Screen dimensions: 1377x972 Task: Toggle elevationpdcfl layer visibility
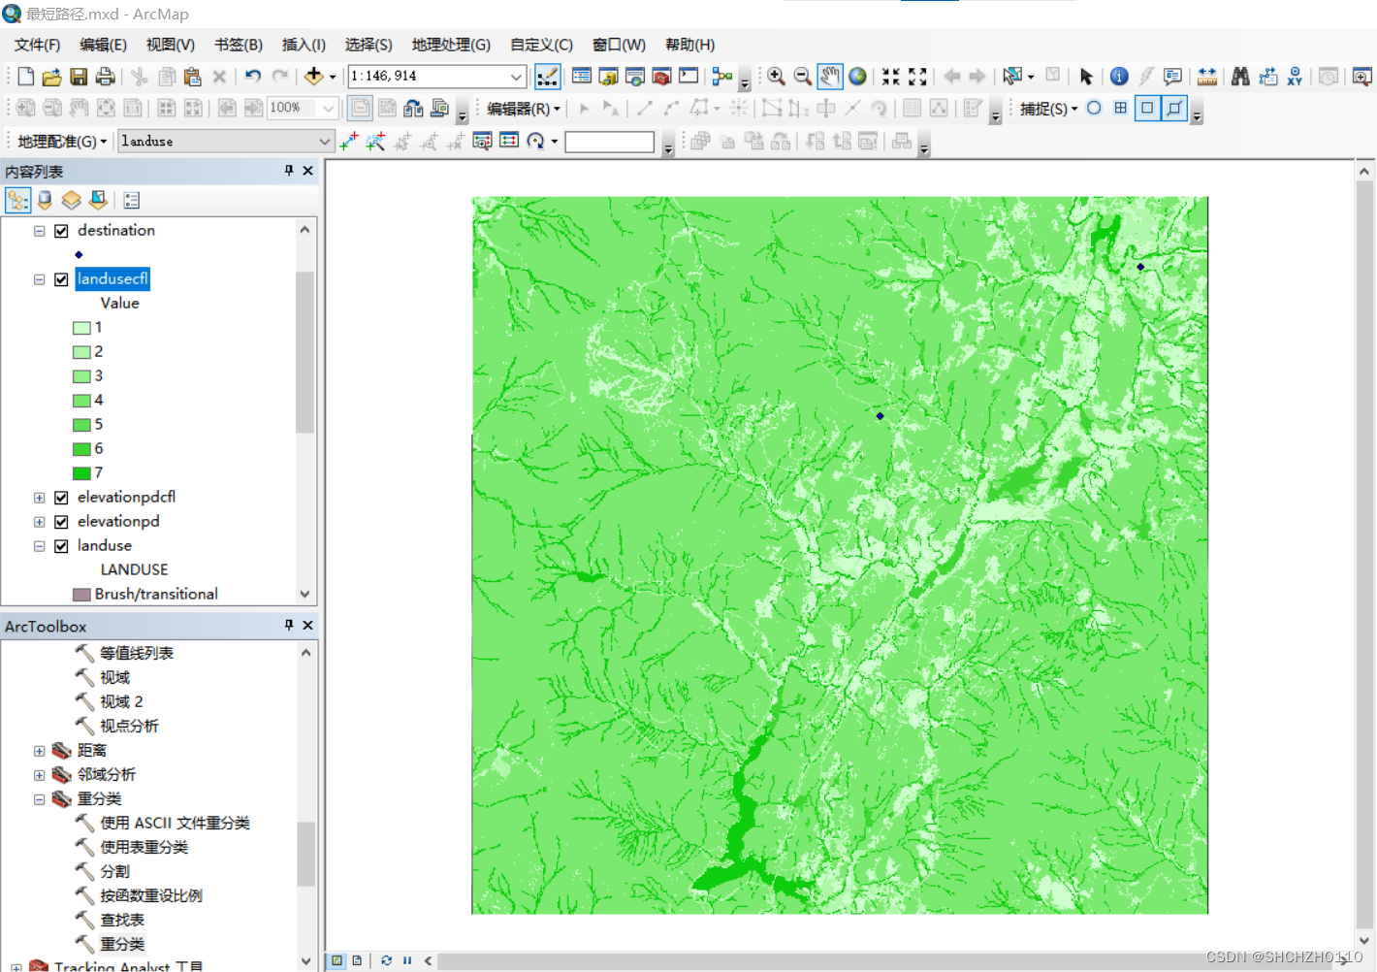61,498
